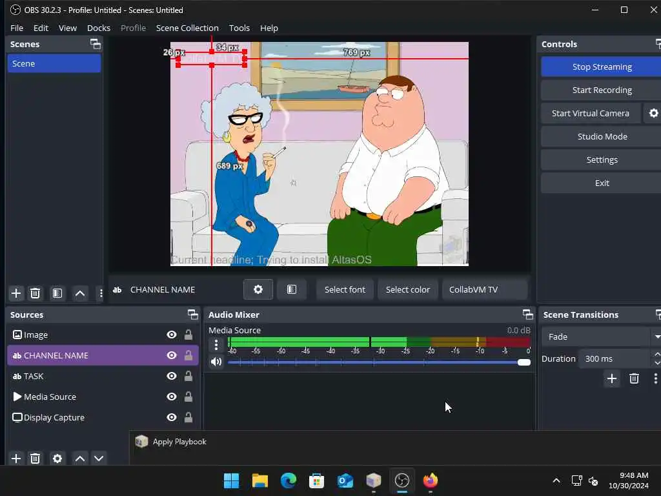Image resolution: width=661 pixels, height=496 pixels.
Task: Pop out the Scenes dock
Action: [96, 44]
